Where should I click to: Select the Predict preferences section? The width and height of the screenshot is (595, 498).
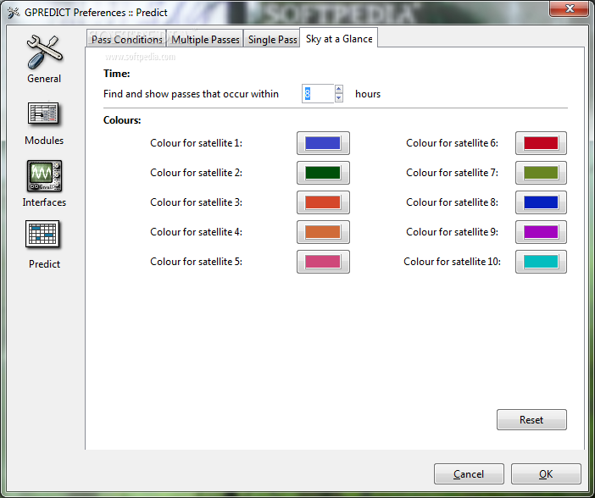click(44, 245)
